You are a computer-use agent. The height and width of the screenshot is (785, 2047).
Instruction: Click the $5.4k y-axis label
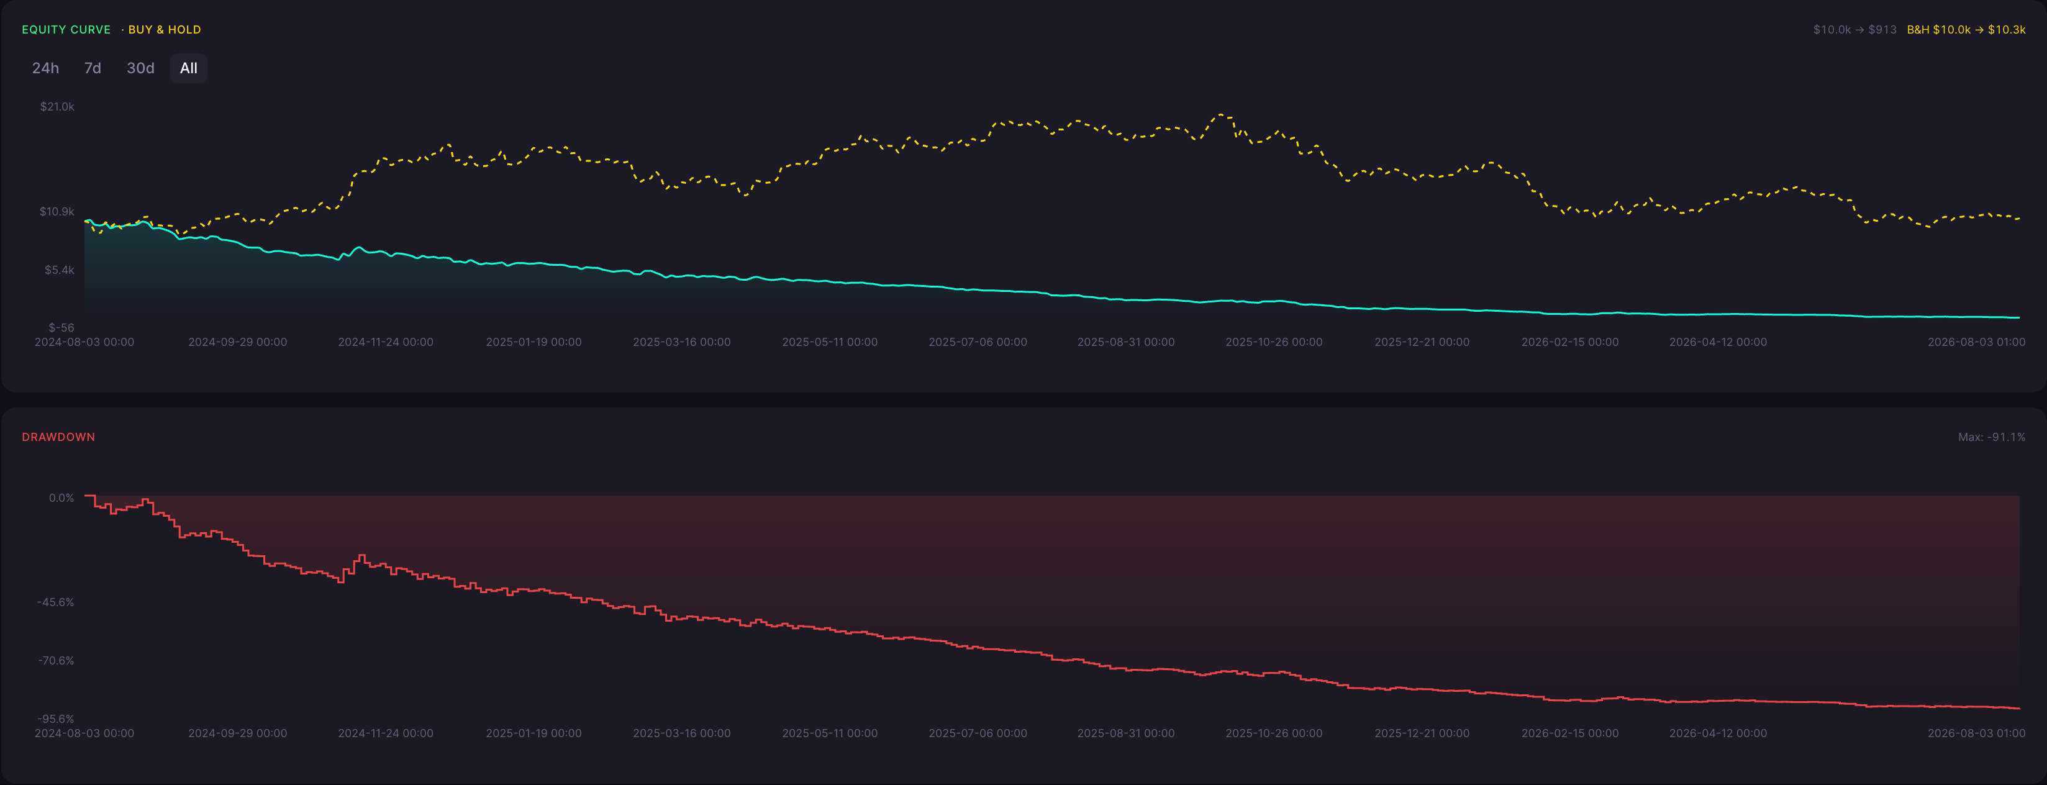click(60, 270)
